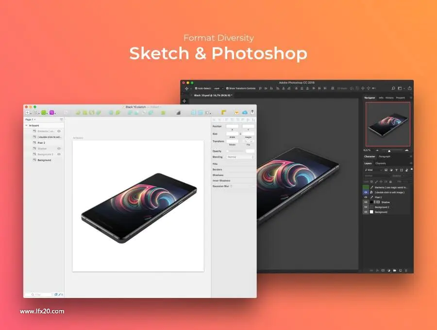Click the purple icon in Sketch toolbar
437x330 pixels.
tap(51, 113)
